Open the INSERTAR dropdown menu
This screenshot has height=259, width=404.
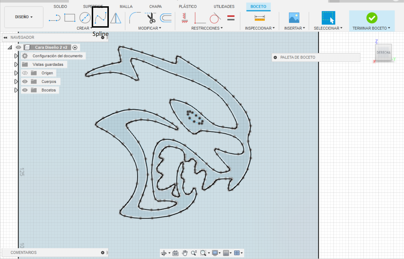[x=295, y=28]
